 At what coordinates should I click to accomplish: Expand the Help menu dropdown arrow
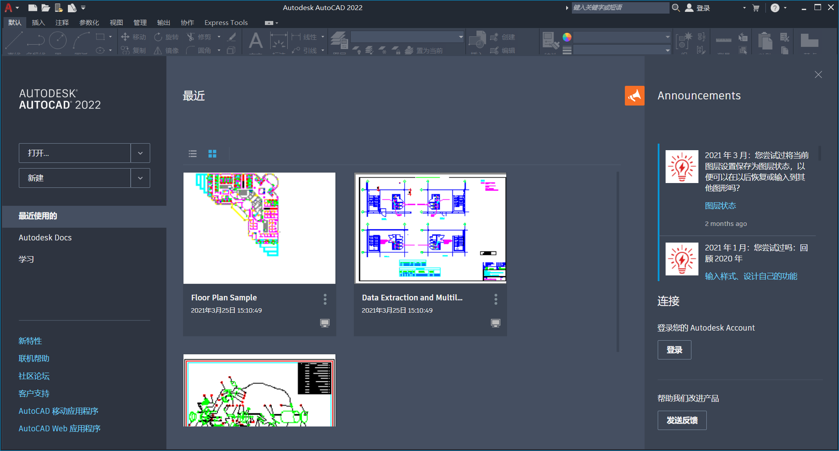tap(785, 8)
